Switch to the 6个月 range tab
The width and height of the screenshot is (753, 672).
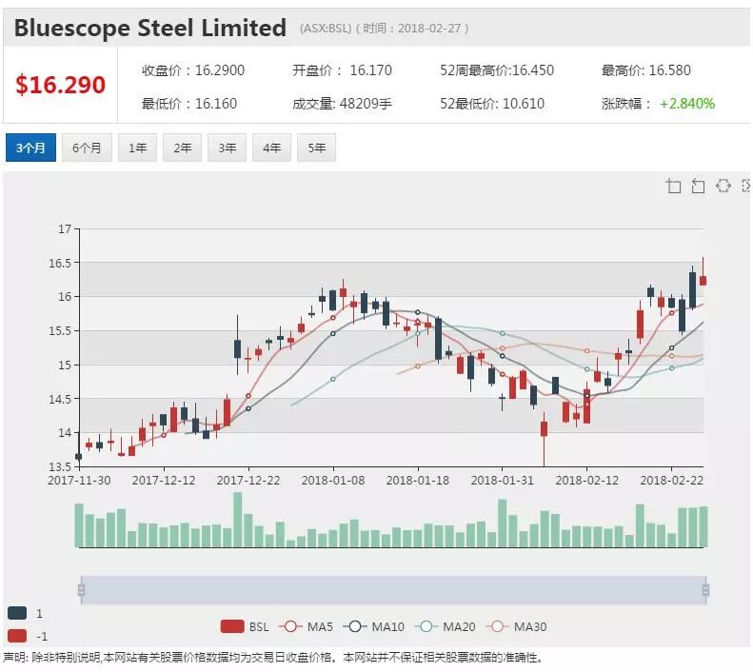coord(87,148)
